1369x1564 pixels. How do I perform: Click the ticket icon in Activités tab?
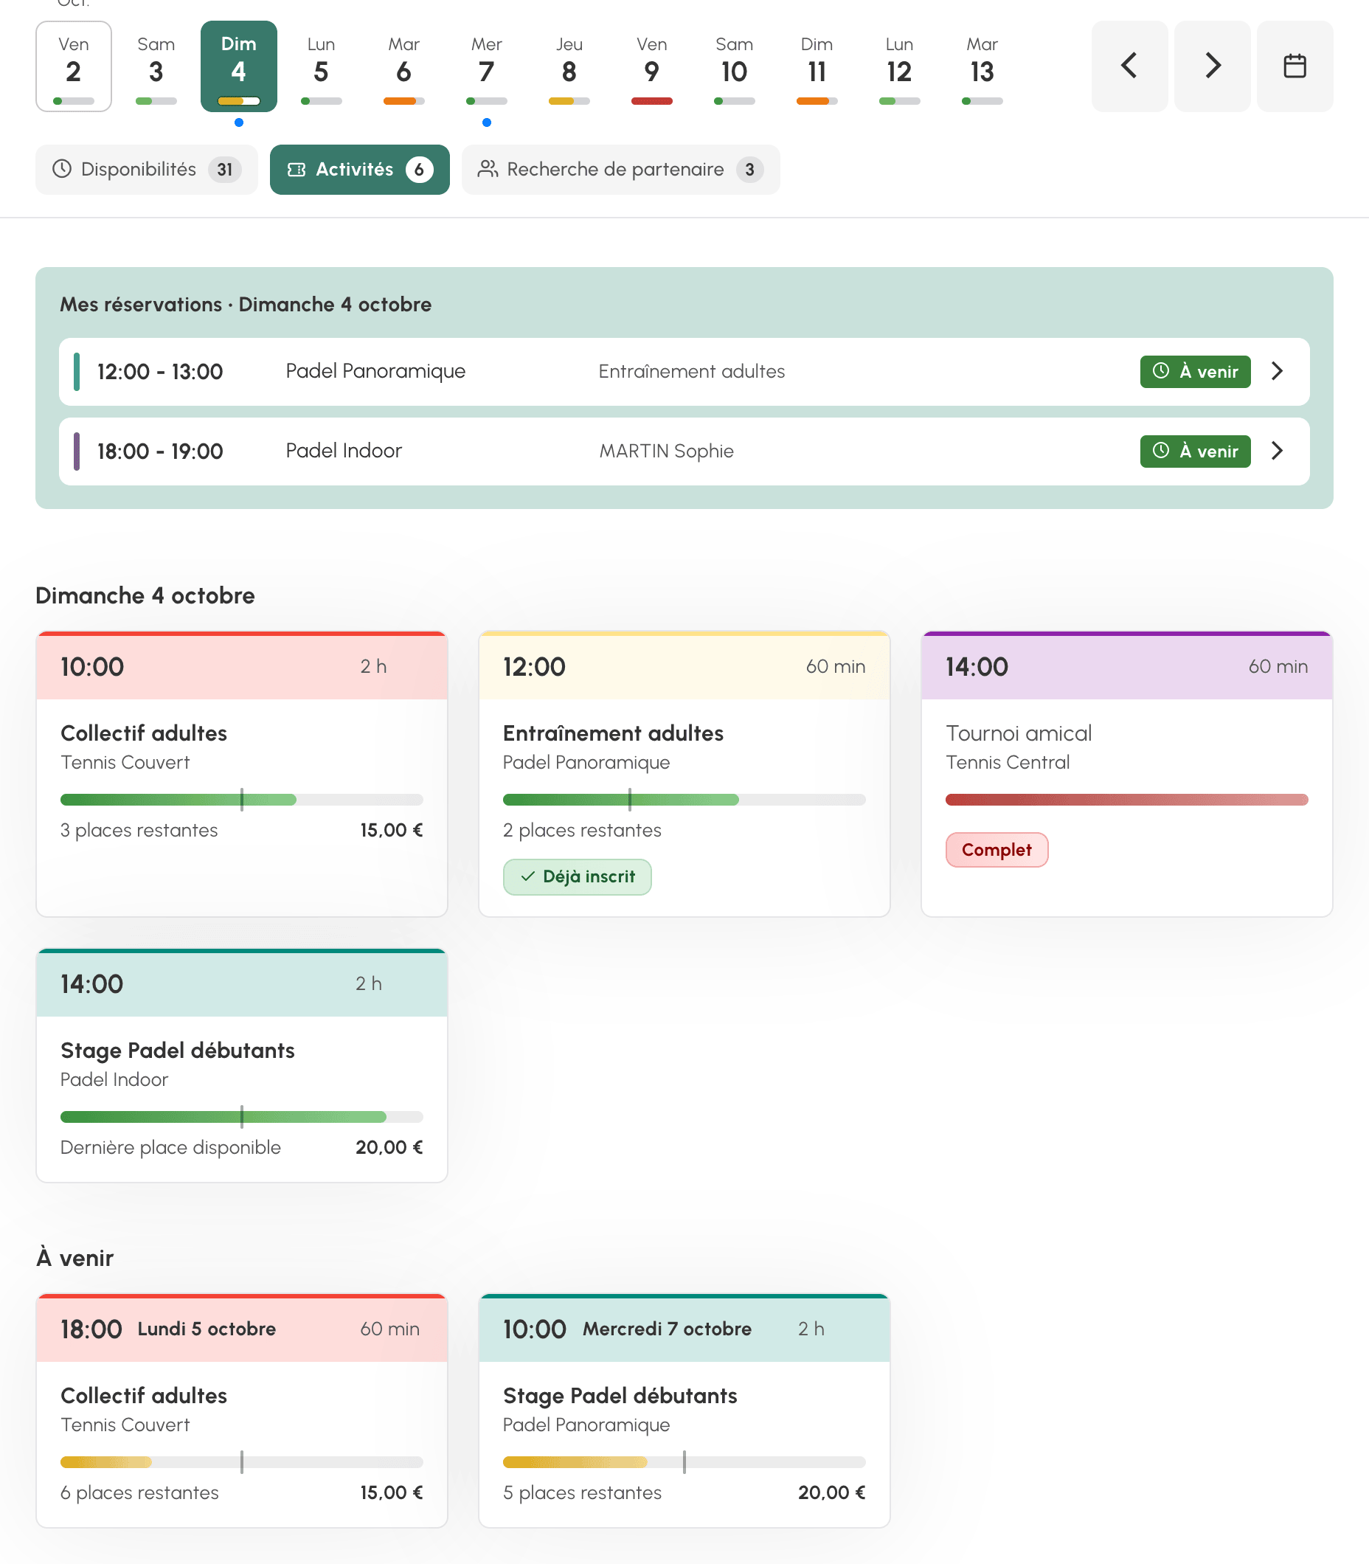pos(297,170)
